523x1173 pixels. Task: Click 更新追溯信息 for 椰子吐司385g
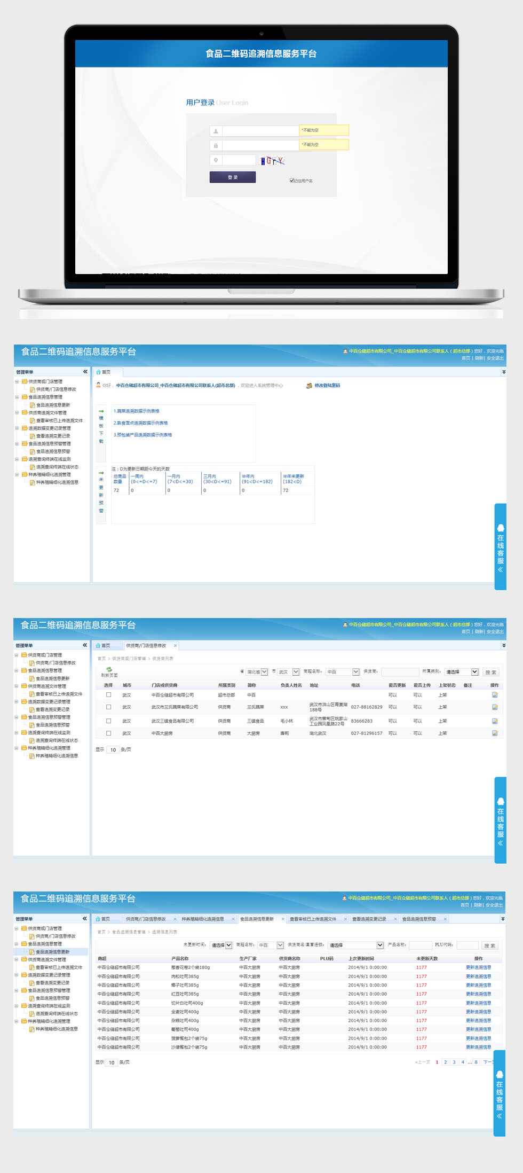(478, 985)
